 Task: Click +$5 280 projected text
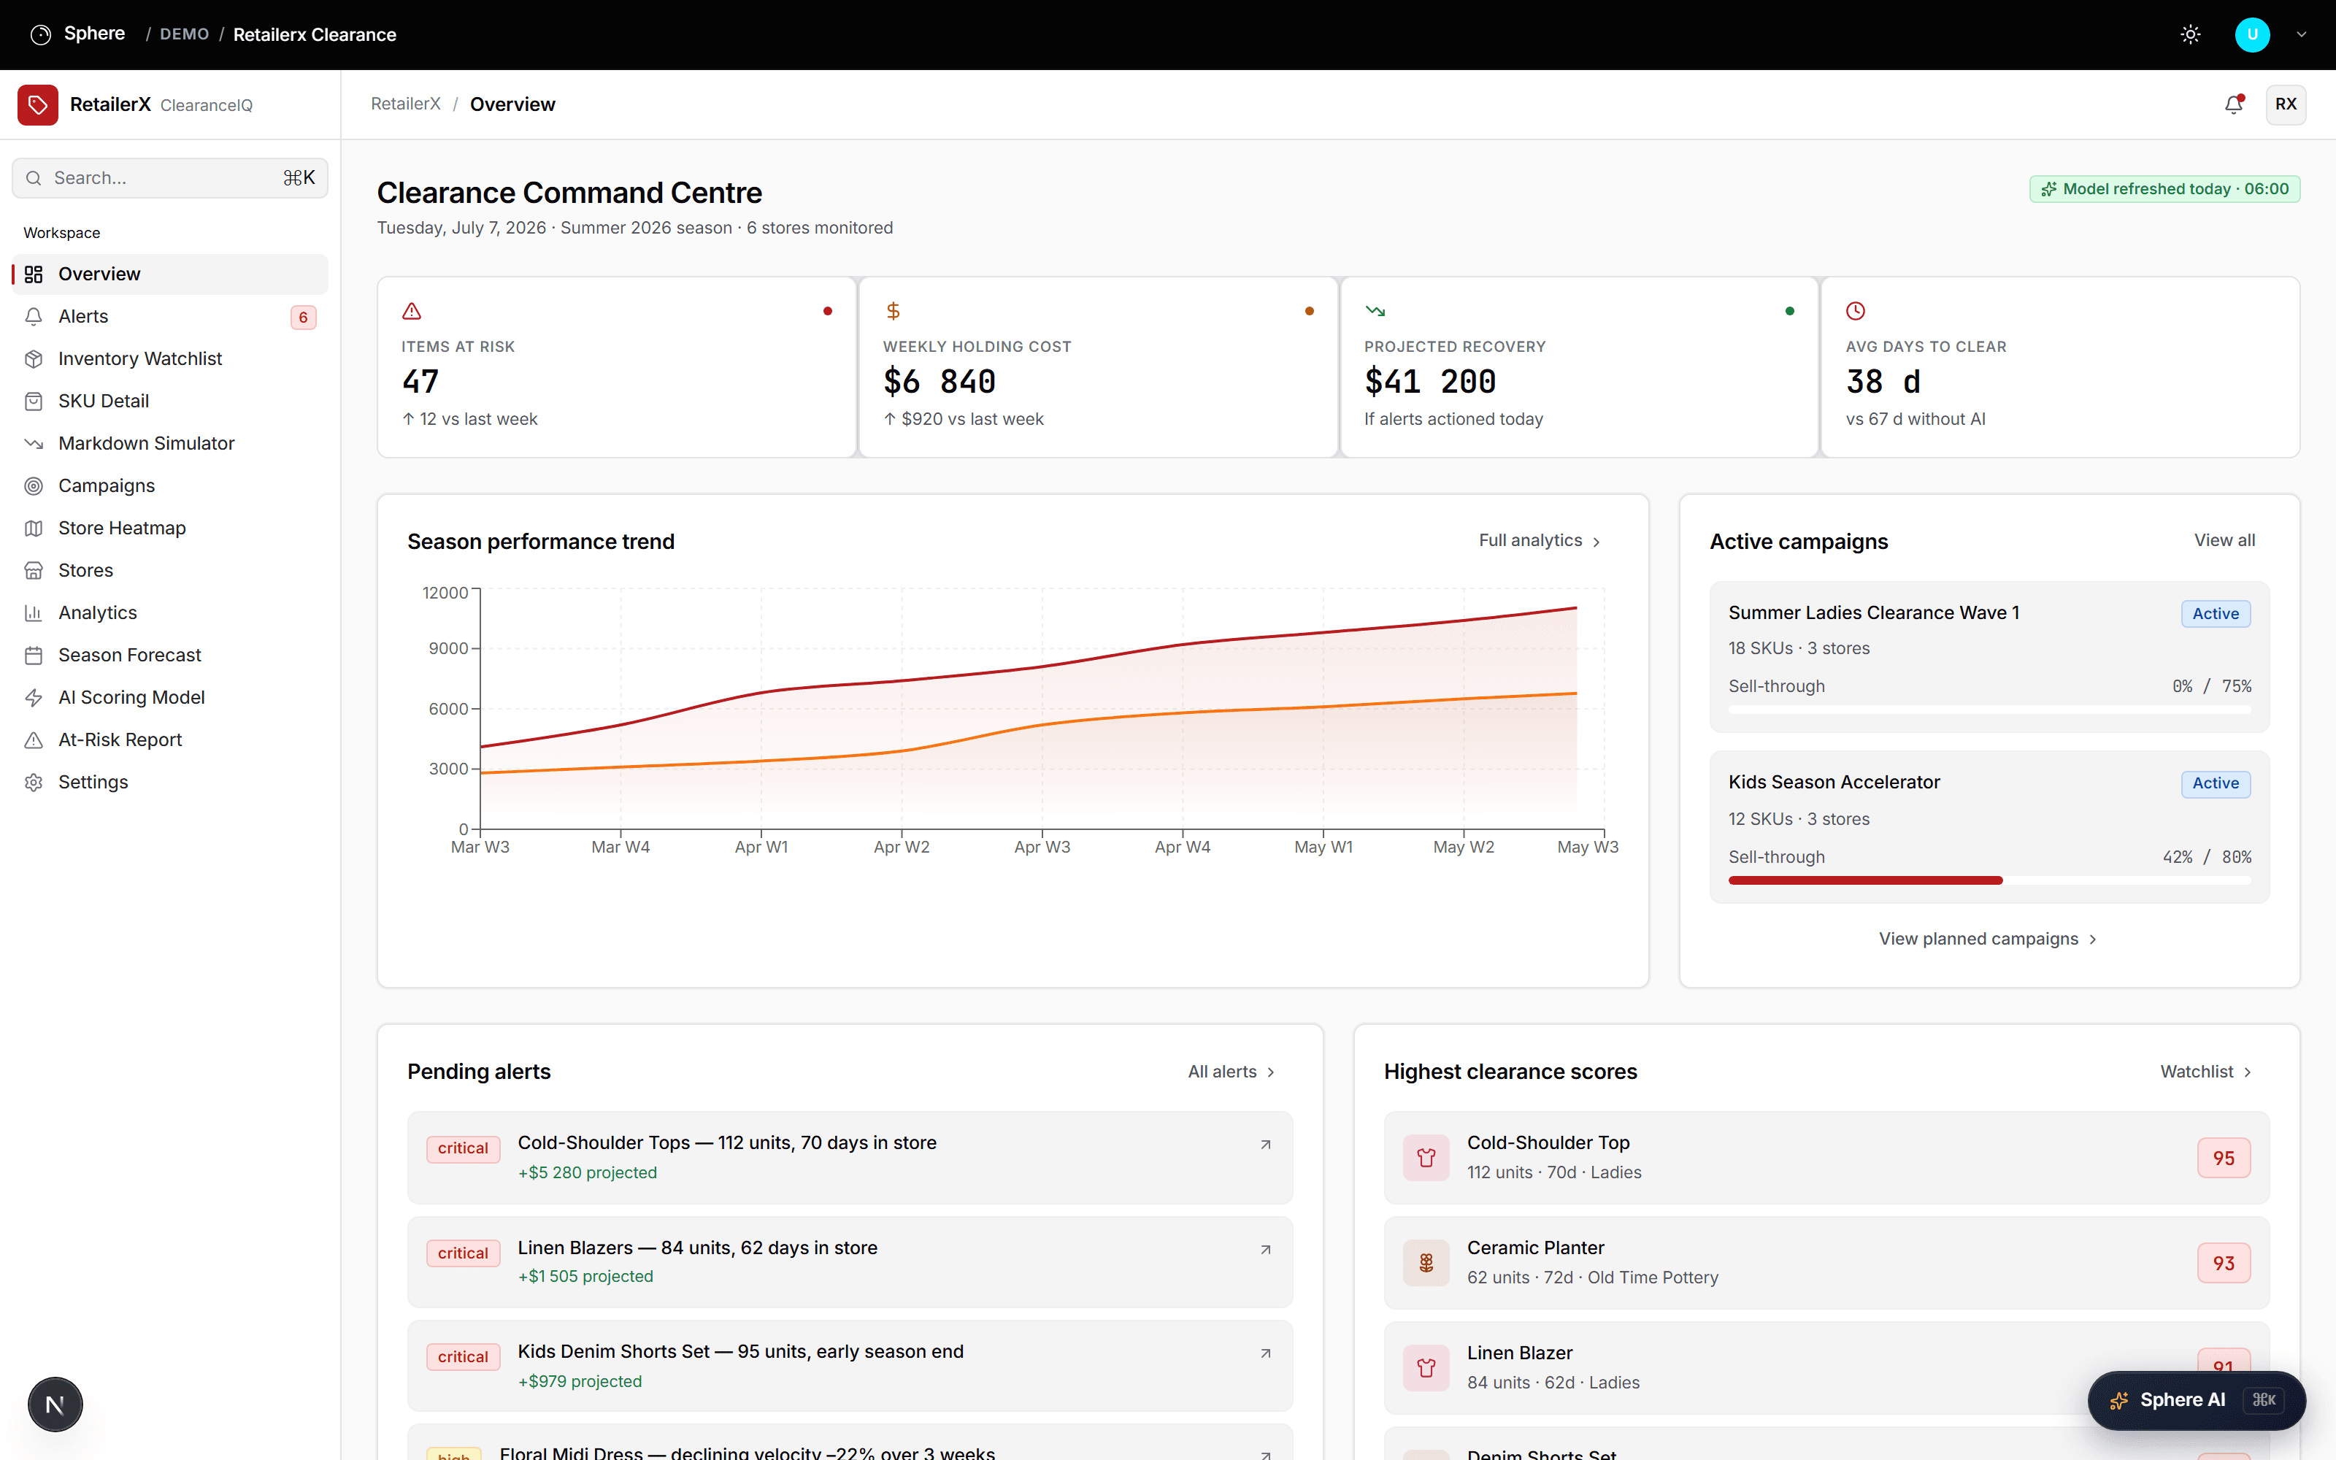587,1172
